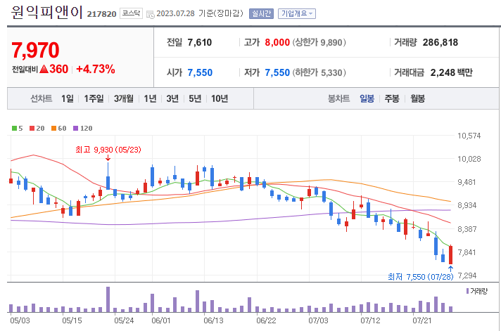The width and height of the screenshot is (501, 331).
Task: Click the tallest volume bar near 05/23
Action: [108, 299]
